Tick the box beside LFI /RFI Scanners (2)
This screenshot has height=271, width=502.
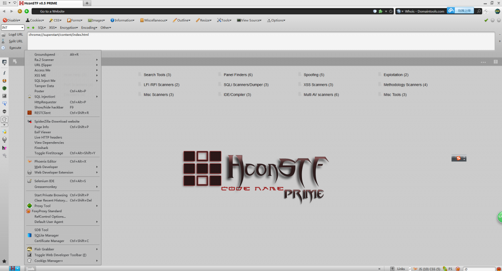click(x=140, y=84)
